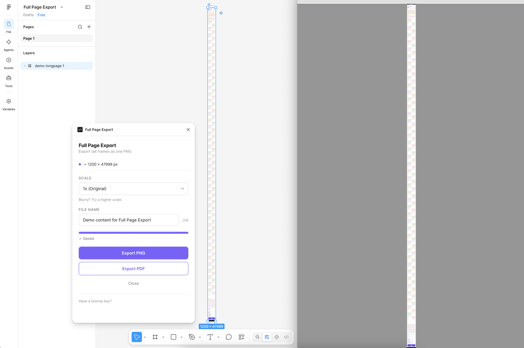Toggle Dev Mode code icon
This screenshot has height=348, width=524.
tap(286, 337)
